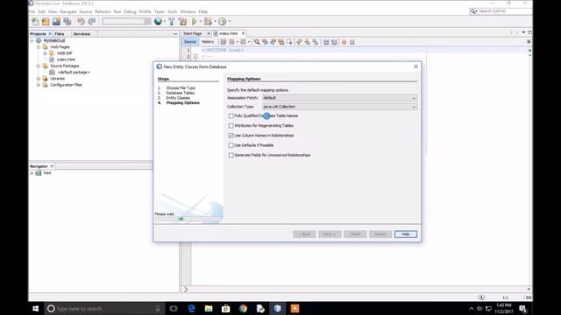Viewport: 561px width, 315px height.
Task: Expand the WEB-INF folder node
Action: pos(45,53)
